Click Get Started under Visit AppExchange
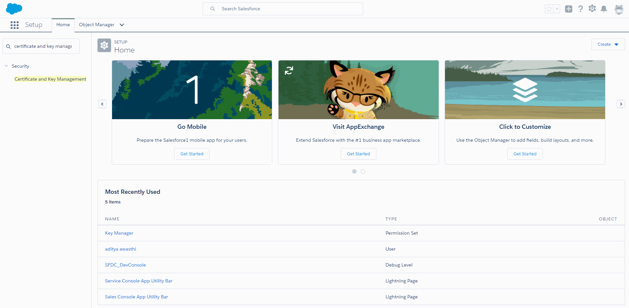Image resolution: width=629 pixels, height=308 pixels. (358, 154)
